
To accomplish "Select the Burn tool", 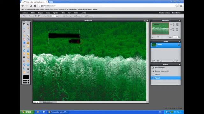I will (x=28, y=58).
